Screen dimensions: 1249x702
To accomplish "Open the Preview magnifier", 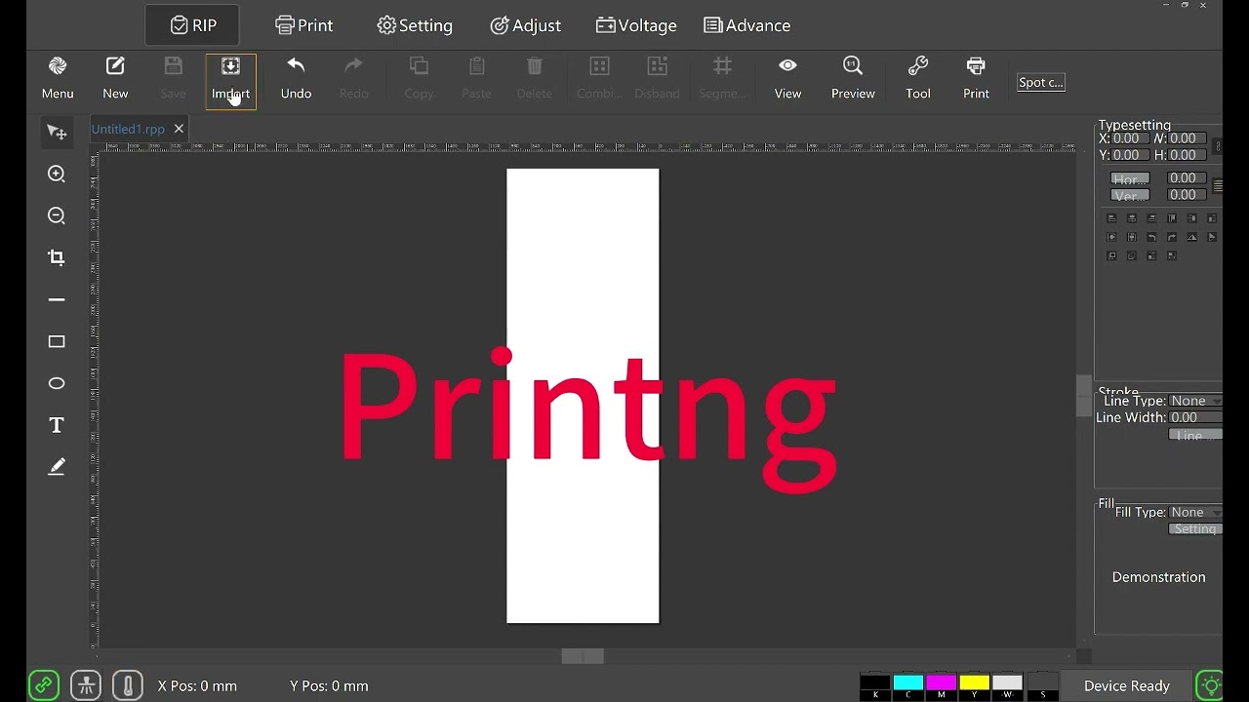I will [853, 78].
